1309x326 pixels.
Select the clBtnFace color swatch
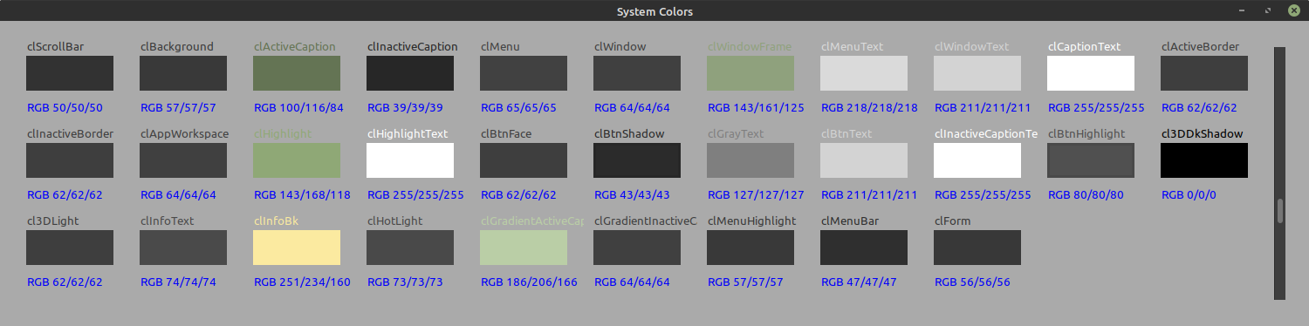coord(524,160)
